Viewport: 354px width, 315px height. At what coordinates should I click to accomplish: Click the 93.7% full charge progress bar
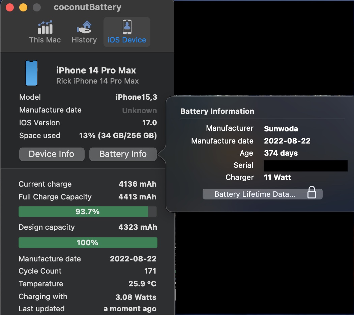88,212
